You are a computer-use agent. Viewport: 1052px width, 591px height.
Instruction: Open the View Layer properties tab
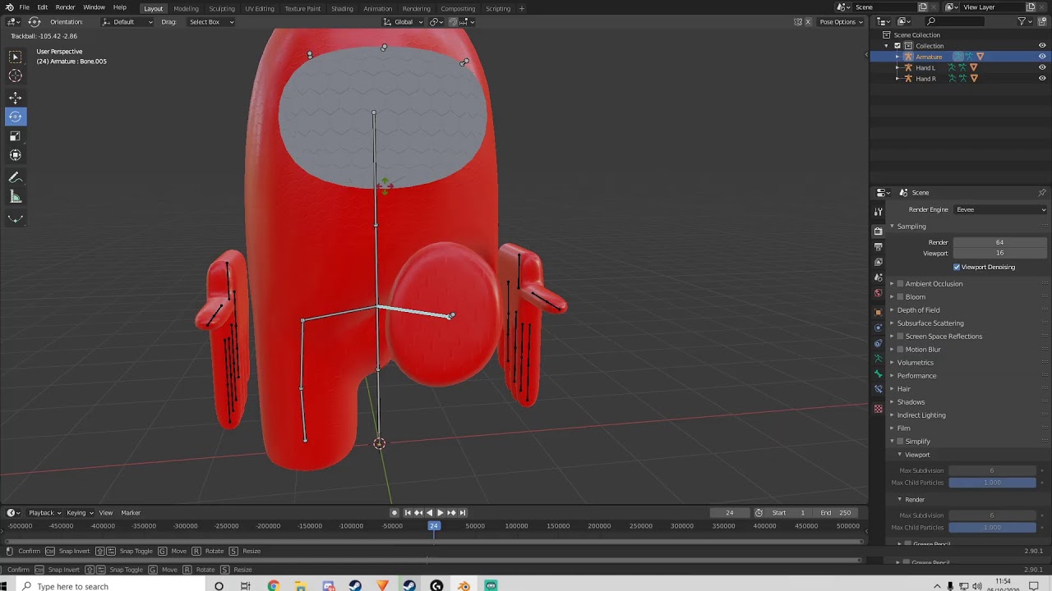click(x=878, y=262)
